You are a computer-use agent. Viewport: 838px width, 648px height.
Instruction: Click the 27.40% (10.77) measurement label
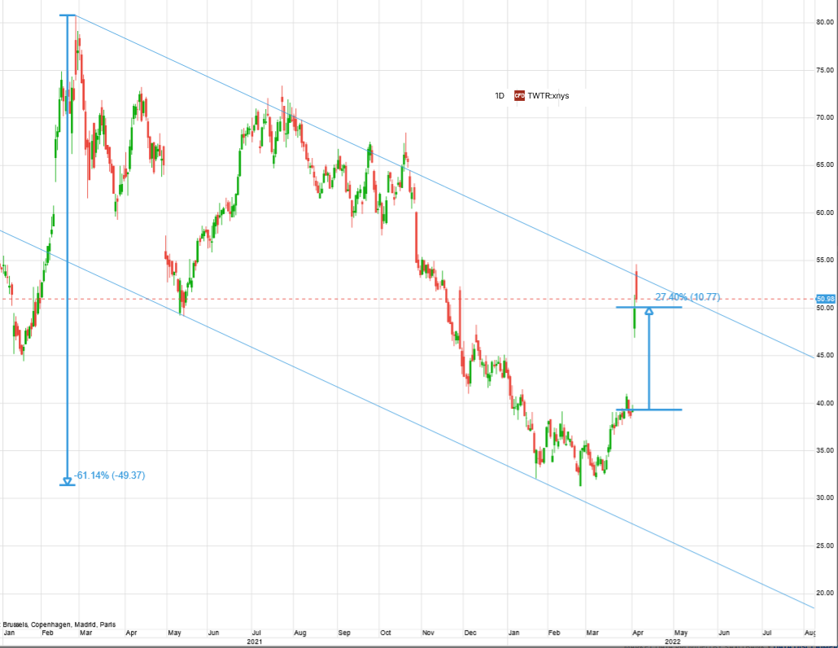687,297
